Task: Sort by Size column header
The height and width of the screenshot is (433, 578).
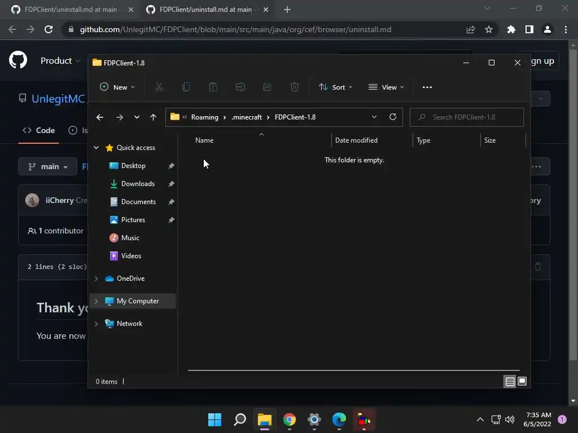Action: click(x=489, y=140)
